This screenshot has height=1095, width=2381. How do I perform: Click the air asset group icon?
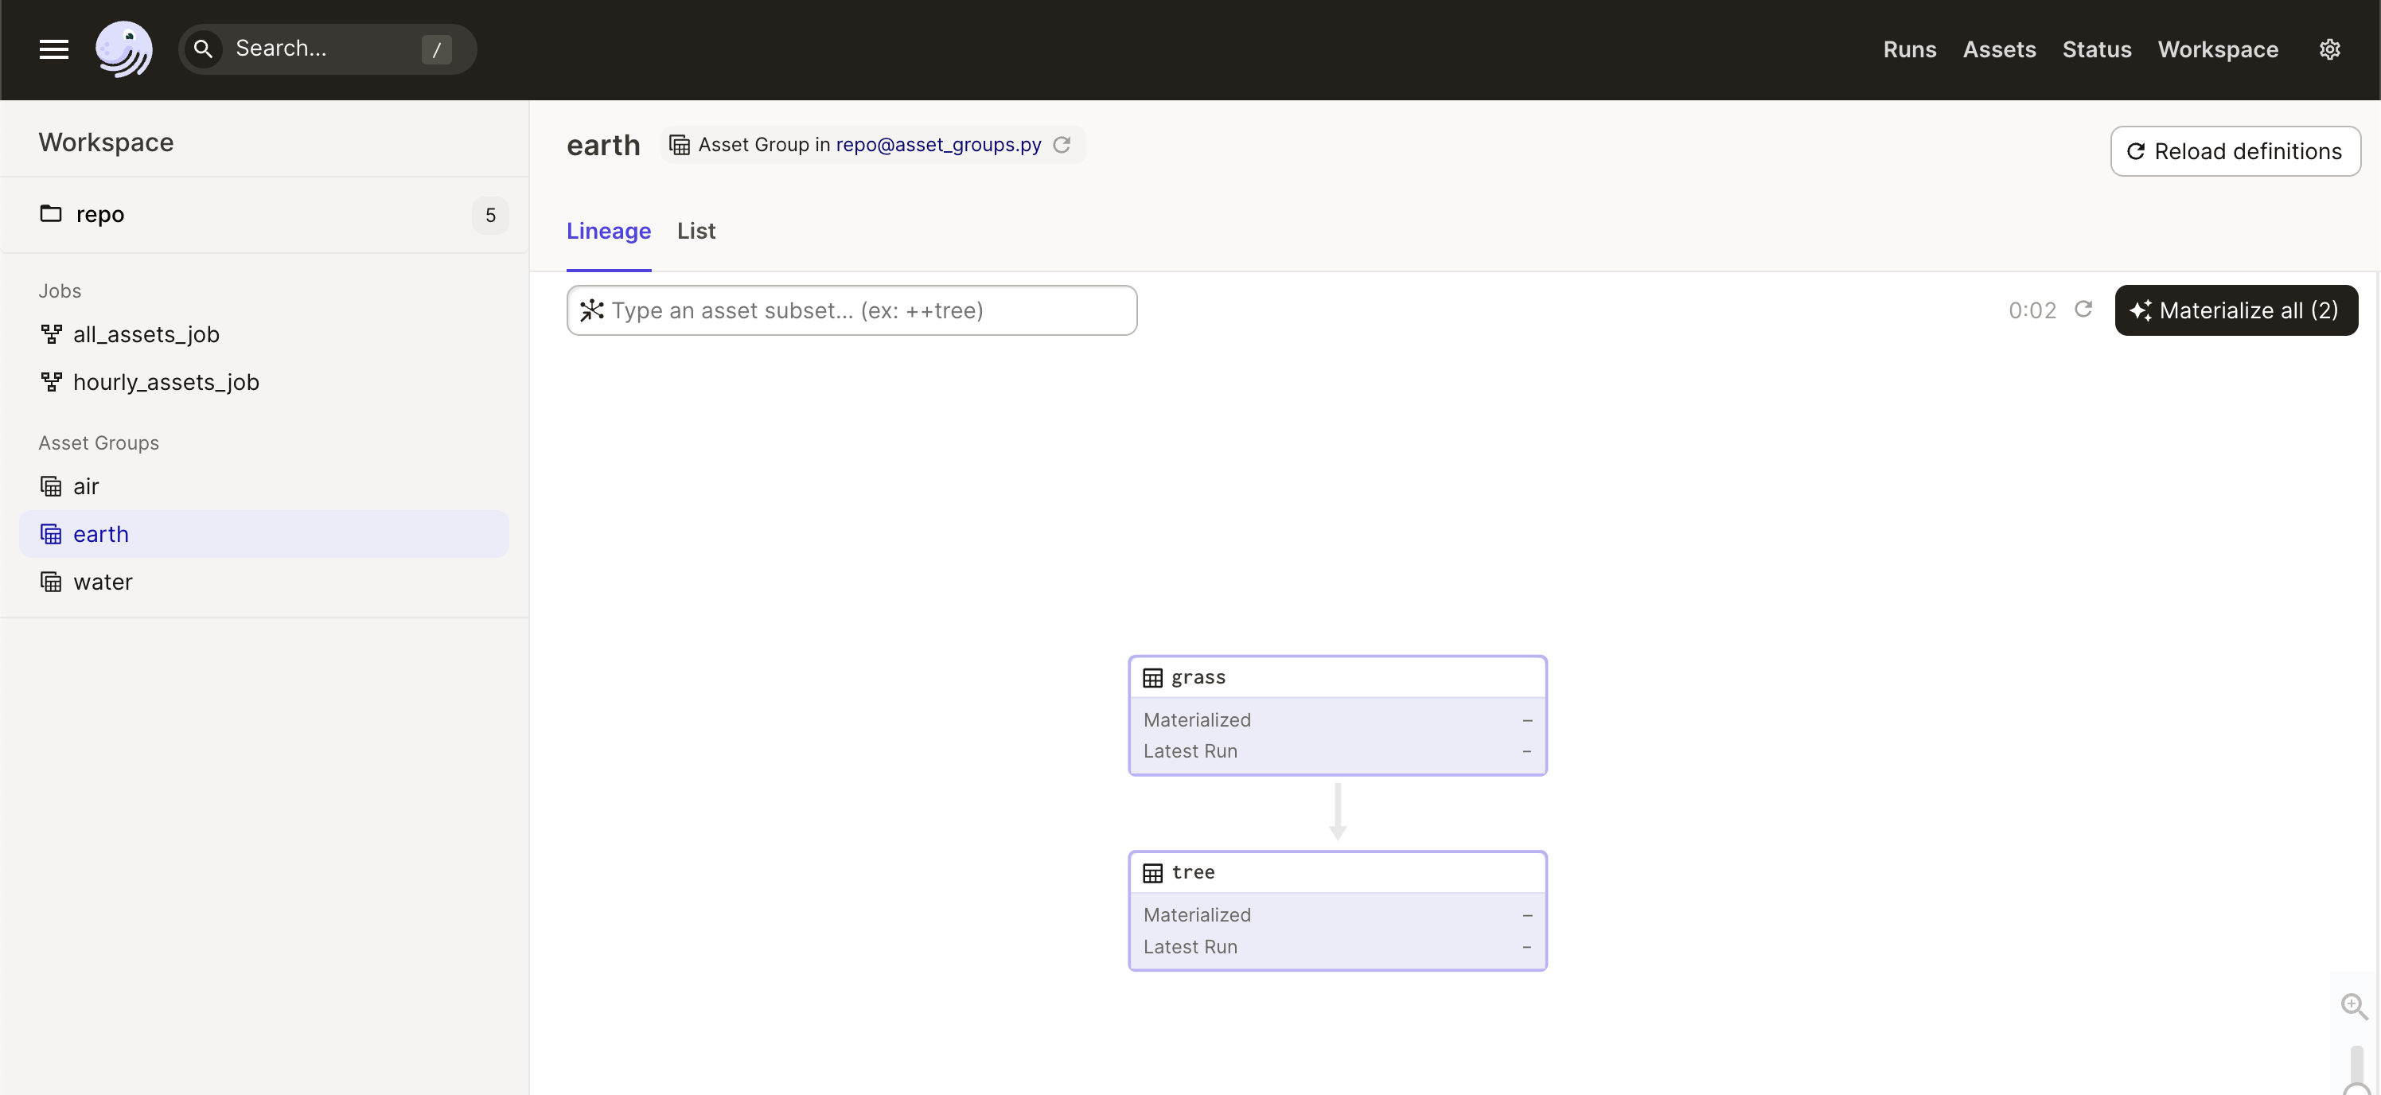click(52, 486)
